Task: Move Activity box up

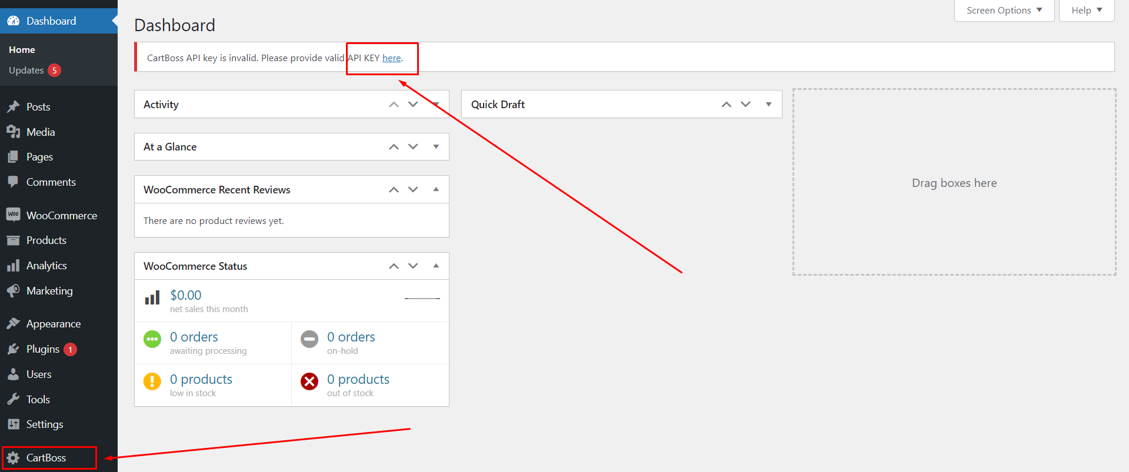Action: point(394,105)
